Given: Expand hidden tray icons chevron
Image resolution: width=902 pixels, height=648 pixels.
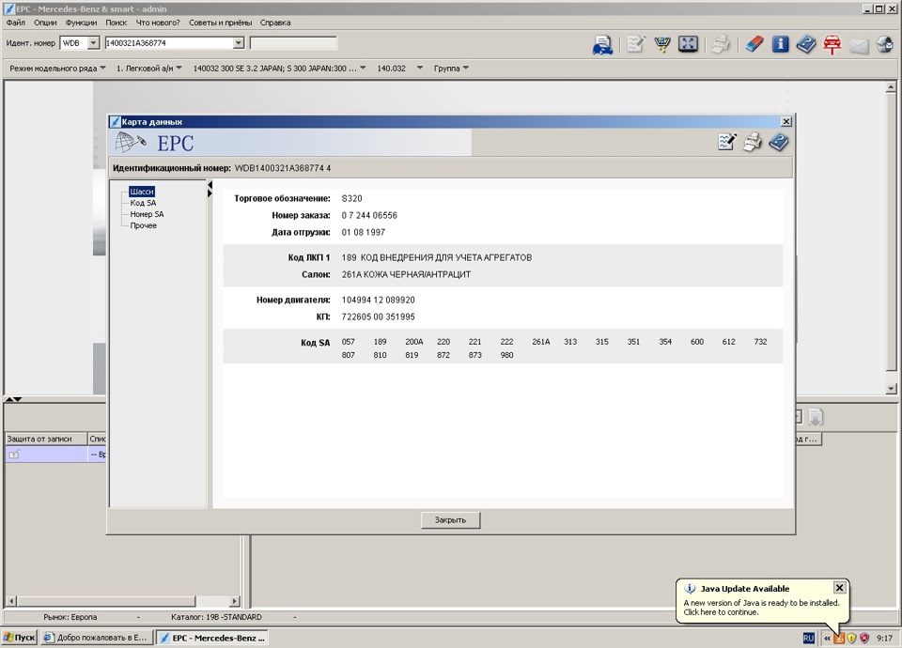Looking at the screenshot, I should [827, 638].
